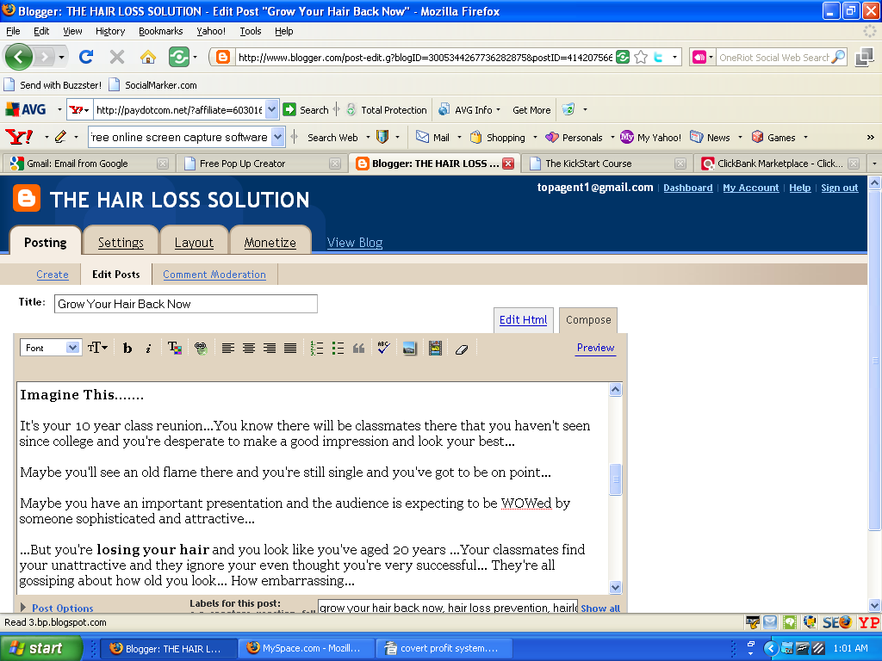Image resolution: width=882 pixels, height=661 pixels.
Task: Click the post Title input field
Action: (185, 304)
